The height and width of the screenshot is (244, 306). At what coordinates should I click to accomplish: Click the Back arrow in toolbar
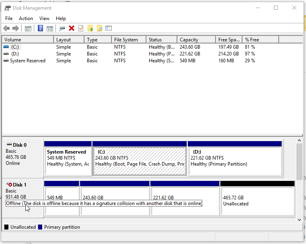[6, 28]
